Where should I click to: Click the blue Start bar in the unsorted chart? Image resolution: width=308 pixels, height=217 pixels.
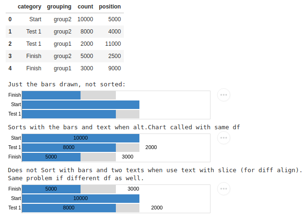pyautogui.click(x=81, y=104)
